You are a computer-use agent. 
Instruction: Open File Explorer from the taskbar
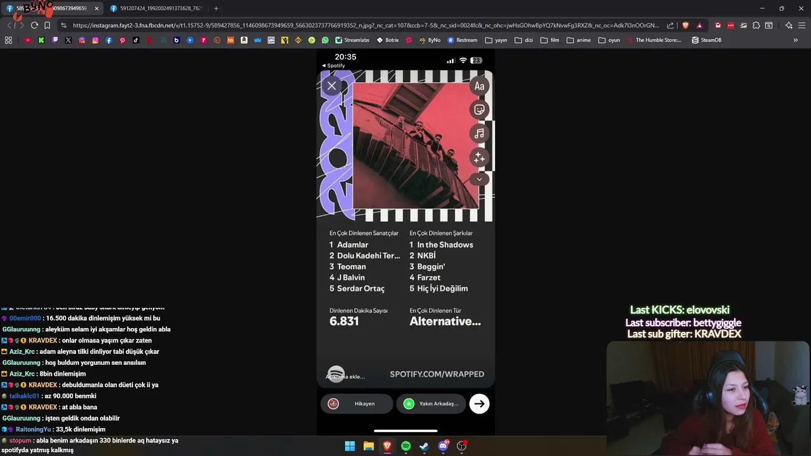click(x=368, y=446)
